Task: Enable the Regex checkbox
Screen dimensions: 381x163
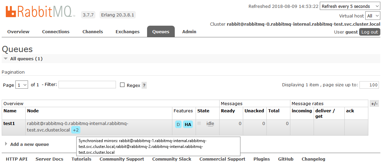Action: tap(122, 85)
